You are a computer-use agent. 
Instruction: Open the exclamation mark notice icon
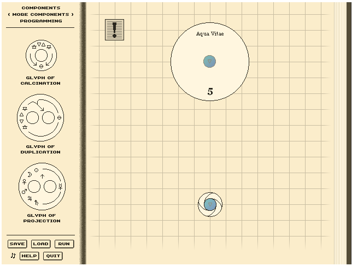point(114,30)
